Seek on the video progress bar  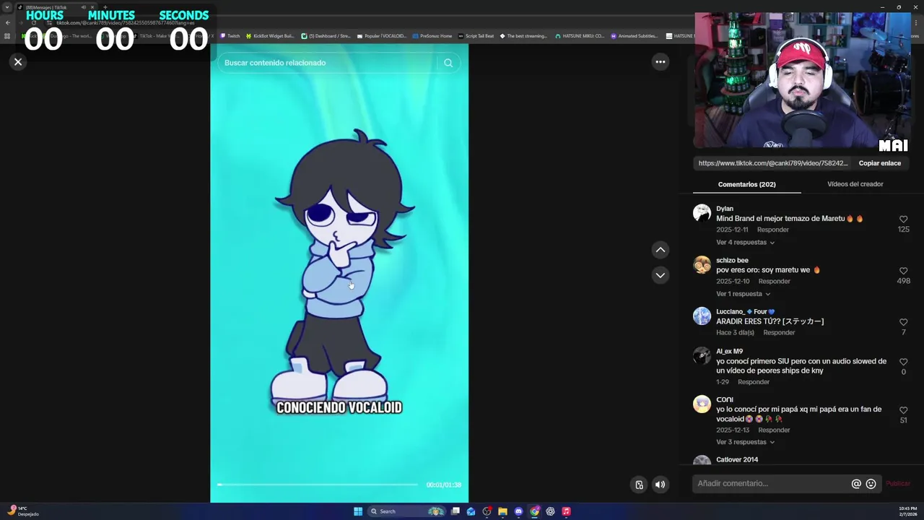318,485
